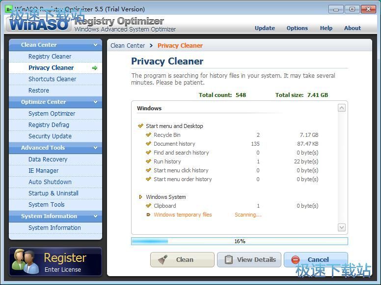Image resolution: width=381 pixels, height=285 pixels.
Task: Cancel the scanning process
Action: point(316,260)
